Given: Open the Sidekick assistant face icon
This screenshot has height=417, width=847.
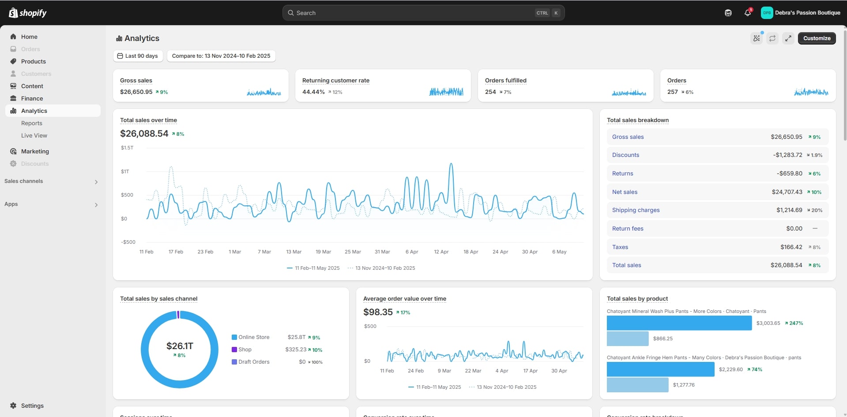Looking at the screenshot, I should [728, 13].
